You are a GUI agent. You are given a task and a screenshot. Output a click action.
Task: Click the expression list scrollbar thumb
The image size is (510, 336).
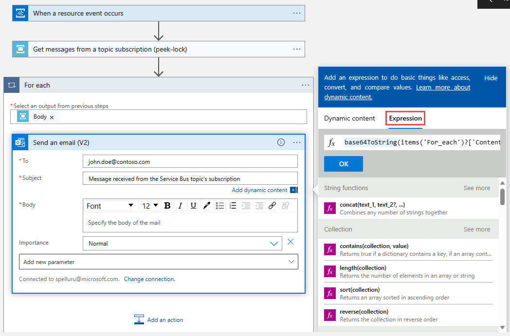tap(503, 197)
